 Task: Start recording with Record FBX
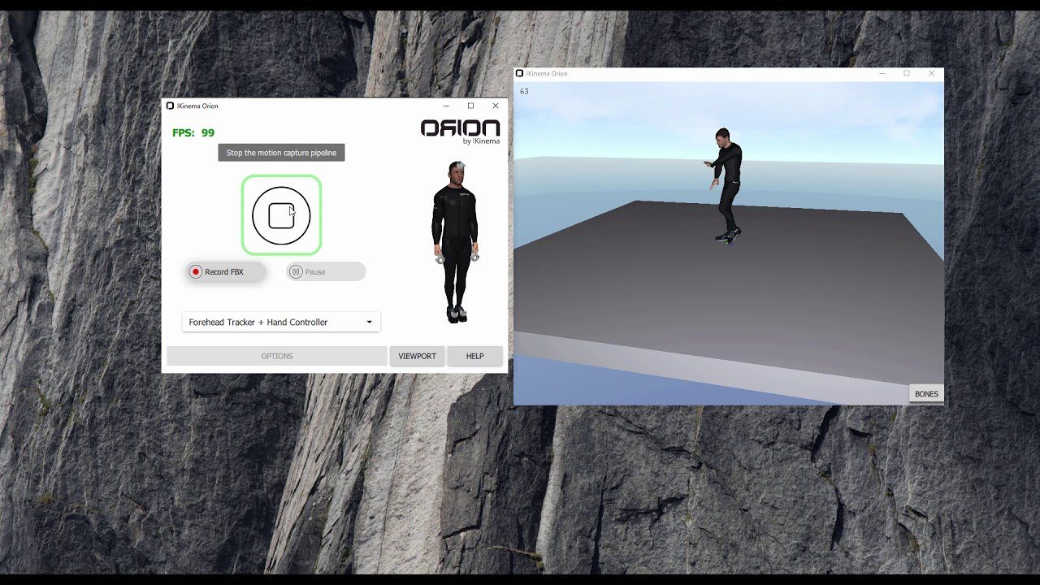click(x=225, y=271)
